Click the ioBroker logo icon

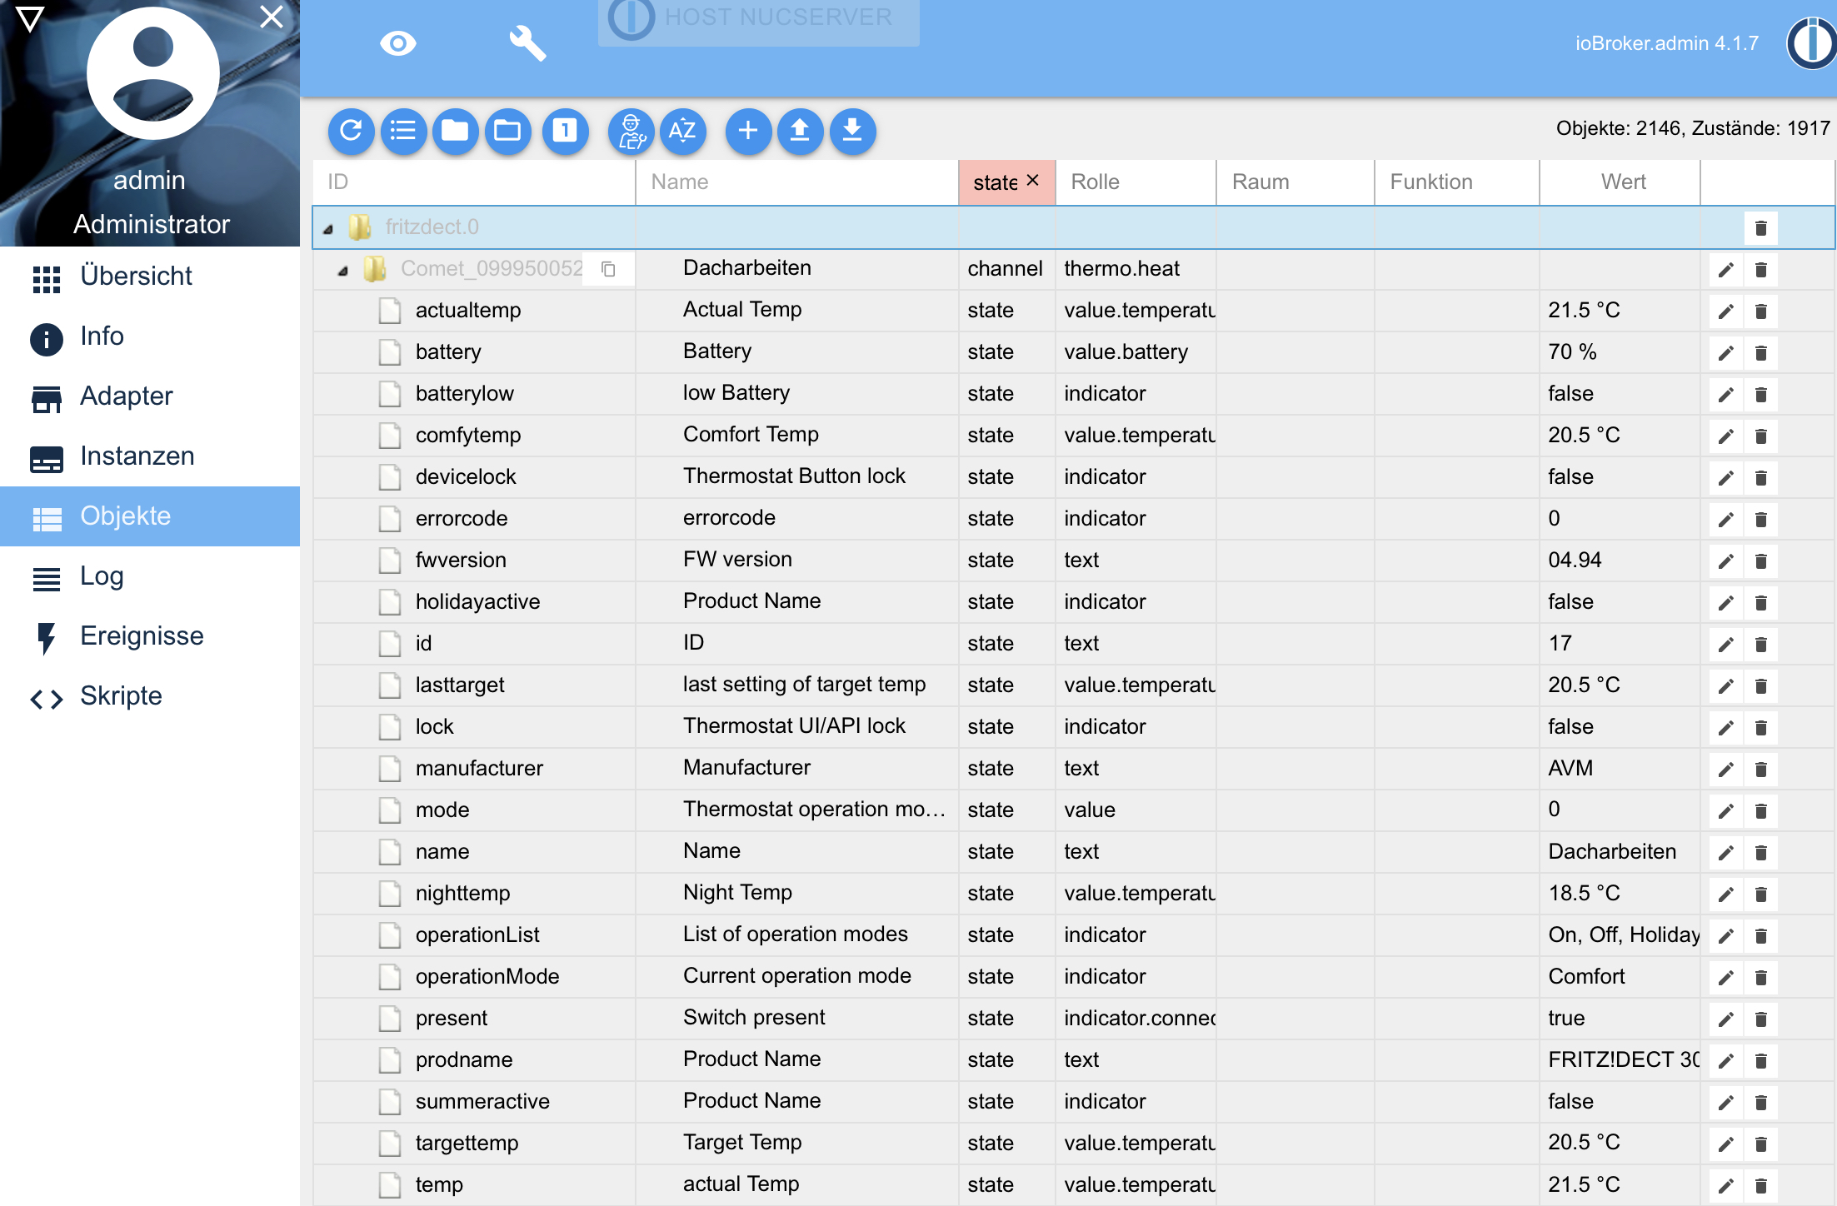click(1811, 43)
